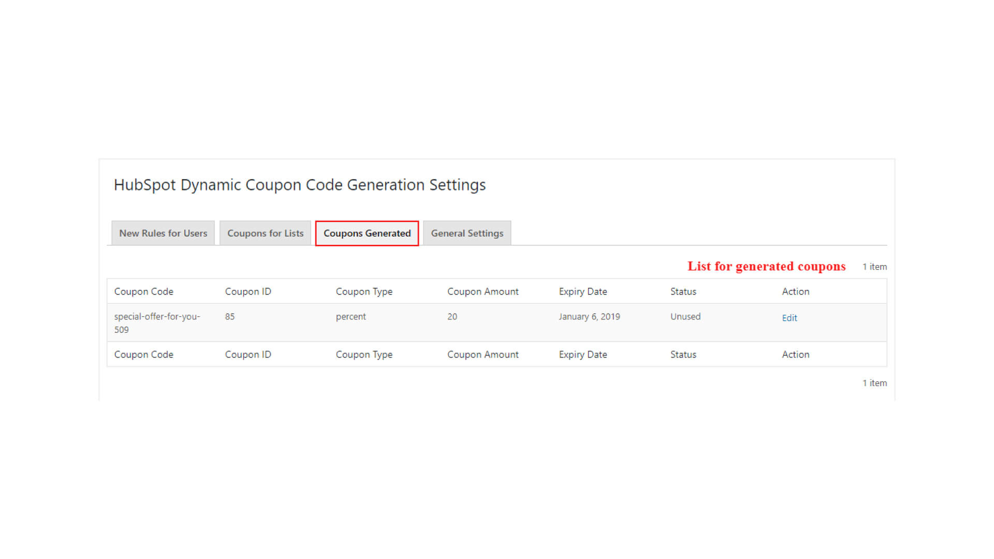Click Coupon Code label in table footer
This screenshot has height=559, width=994.
pyautogui.click(x=144, y=355)
